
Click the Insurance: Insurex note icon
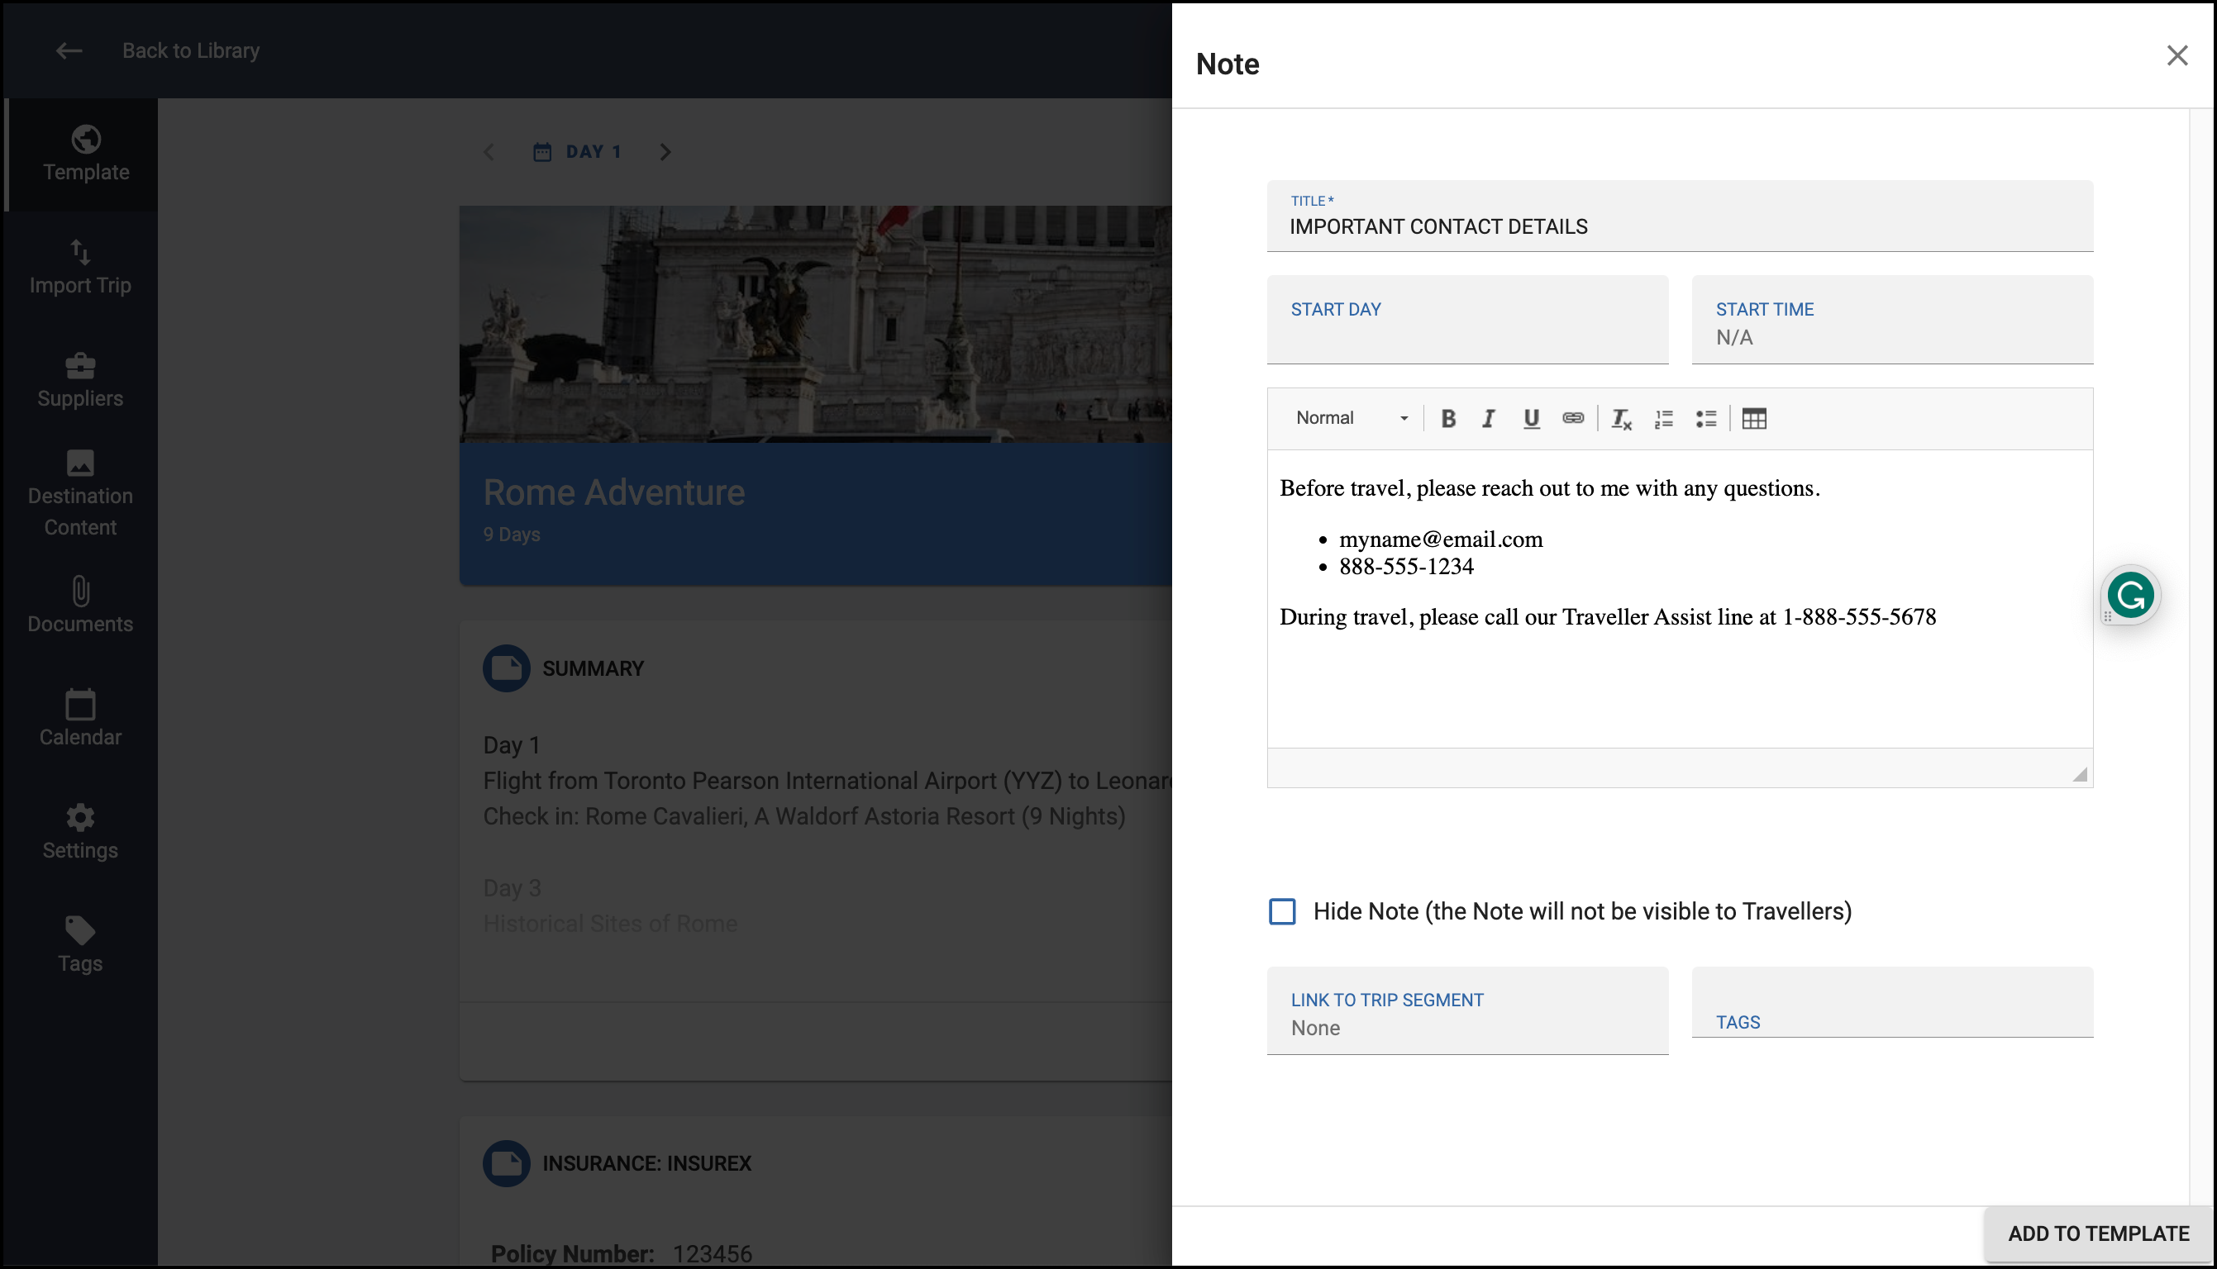(x=507, y=1163)
